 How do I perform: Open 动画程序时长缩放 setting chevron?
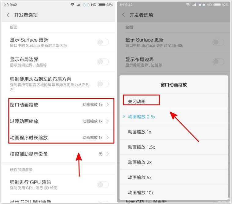click(x=108, y=138)
